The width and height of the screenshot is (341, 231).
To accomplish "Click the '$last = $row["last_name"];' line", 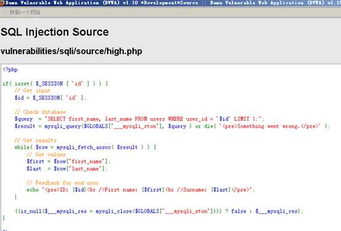I will 66,169.
